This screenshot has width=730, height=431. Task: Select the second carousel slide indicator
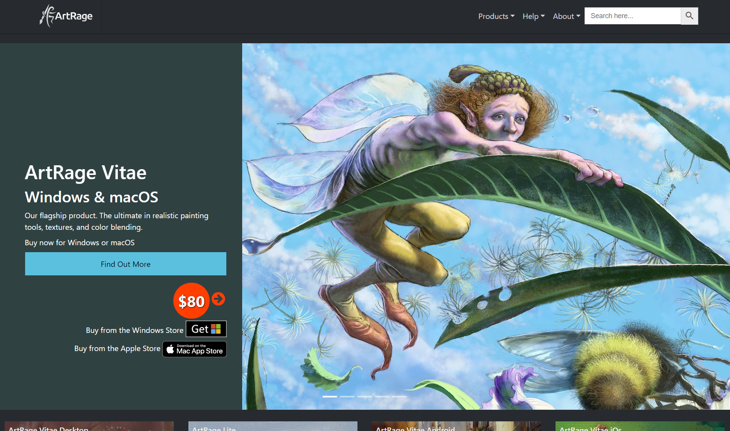coord(347,397)
